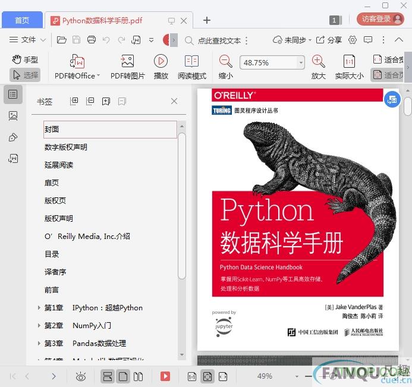Select the Python数据科学手册.pdf tab
Screen dimensions: 412x387
(x=102, y=20)
